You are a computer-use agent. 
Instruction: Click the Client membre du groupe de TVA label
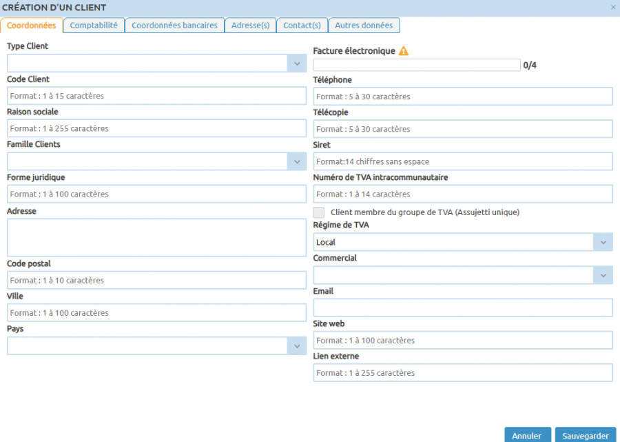(425, 212)
